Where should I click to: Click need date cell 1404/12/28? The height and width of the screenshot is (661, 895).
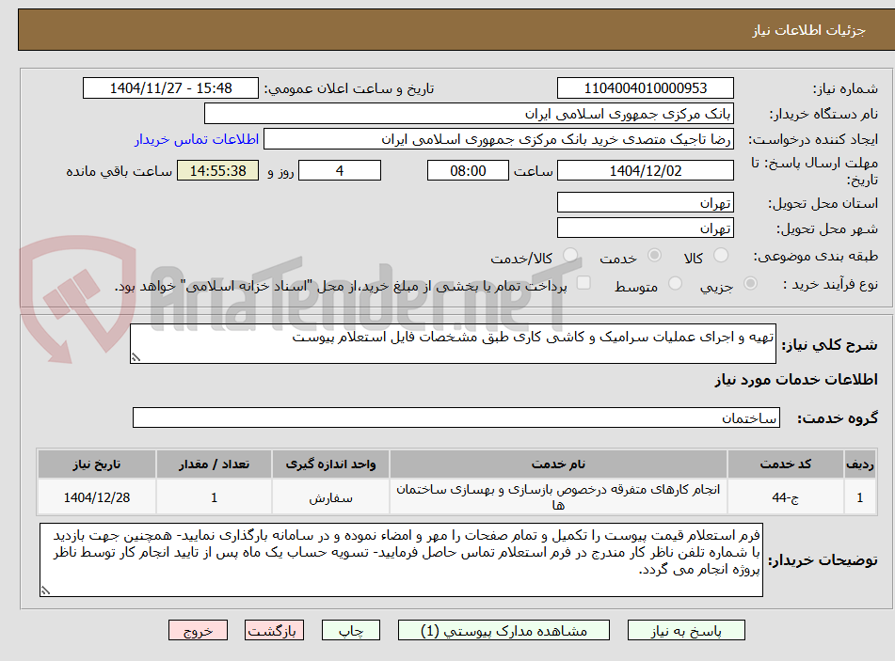96,497
